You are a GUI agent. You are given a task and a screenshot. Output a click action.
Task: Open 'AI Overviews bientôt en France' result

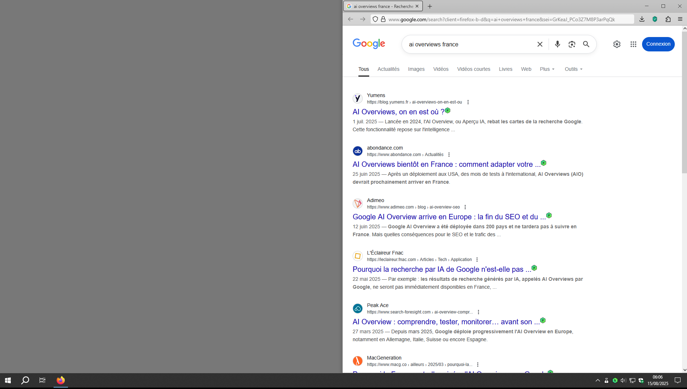446,164
